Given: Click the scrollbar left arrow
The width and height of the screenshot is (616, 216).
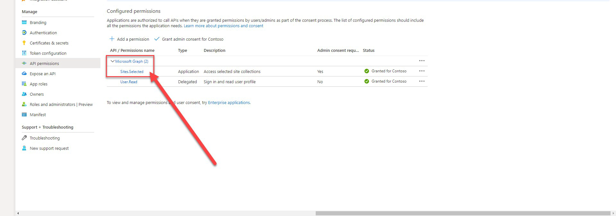Looking at the screenshot, I should coord(18,213).
